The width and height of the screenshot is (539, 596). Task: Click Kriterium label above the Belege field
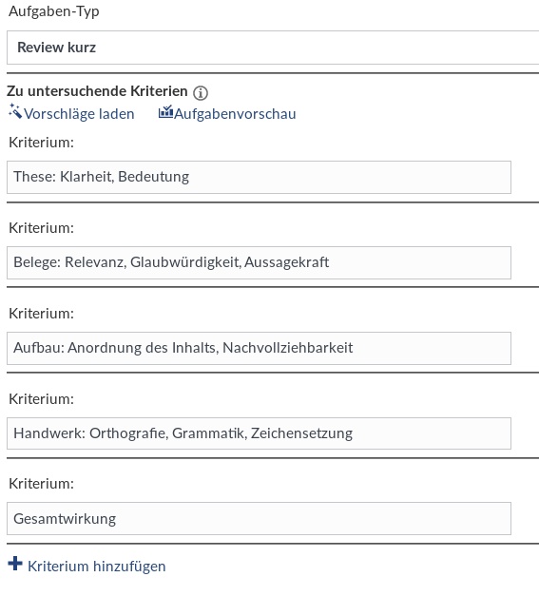[42, 228]
